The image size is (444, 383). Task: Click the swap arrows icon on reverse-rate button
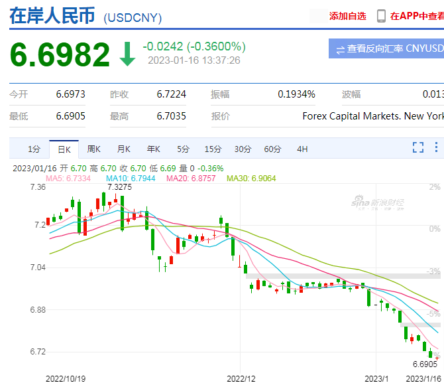point(340,49)
